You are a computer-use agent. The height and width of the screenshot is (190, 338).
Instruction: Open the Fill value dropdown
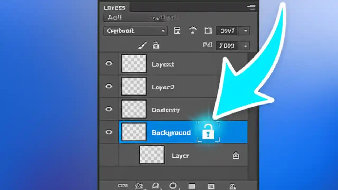click(245, 46)
